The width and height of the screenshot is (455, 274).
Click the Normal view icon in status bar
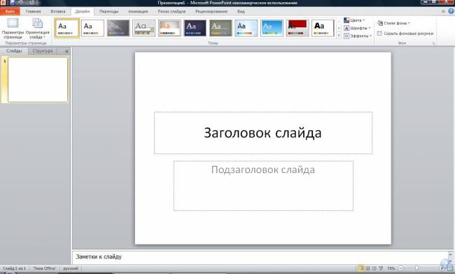(x=361, y=268)
